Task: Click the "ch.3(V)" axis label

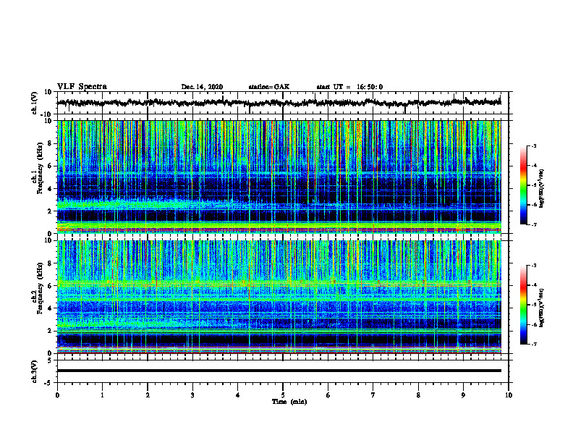Action: (35, 371)
